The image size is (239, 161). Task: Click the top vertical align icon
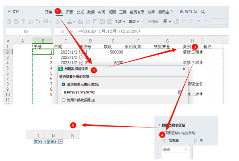pyautogui.click(x=206, y=21)
